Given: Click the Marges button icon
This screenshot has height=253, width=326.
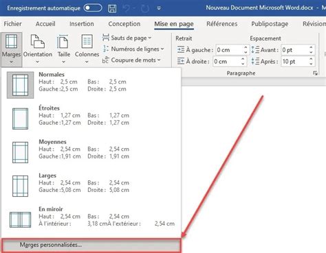Looking at the screenshot, I should 11,41.
